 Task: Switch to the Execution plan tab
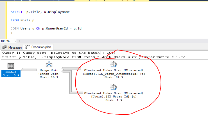coord(39,47)
